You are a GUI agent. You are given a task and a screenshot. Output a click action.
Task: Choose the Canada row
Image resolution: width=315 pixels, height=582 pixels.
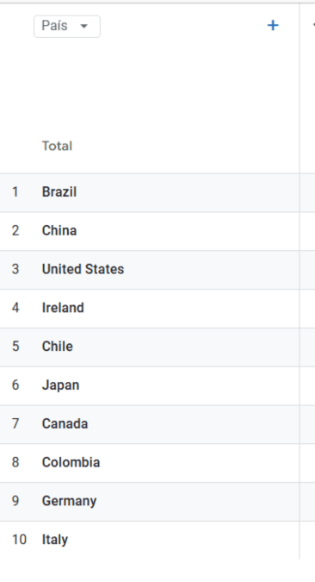150,424
